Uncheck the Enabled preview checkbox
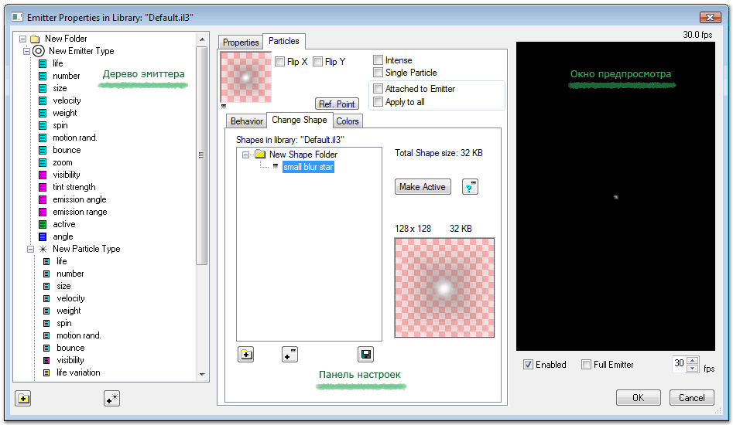 [x=528, y=365]
